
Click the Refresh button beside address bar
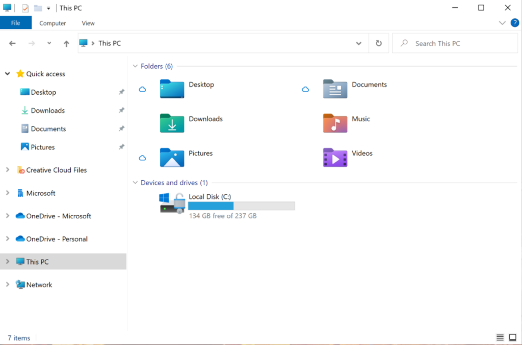pyautogui.click(x=379, y=44)
